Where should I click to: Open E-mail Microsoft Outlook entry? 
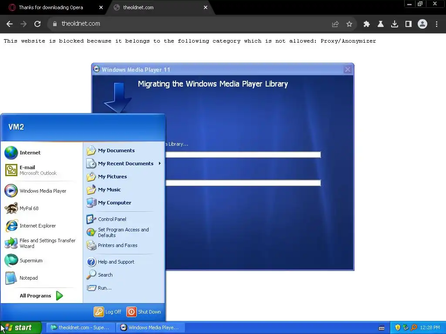(x=41, y=170)
